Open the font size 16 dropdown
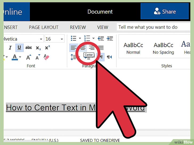The width and height of the screenshot is (194, 145). [x=62, y=39]
